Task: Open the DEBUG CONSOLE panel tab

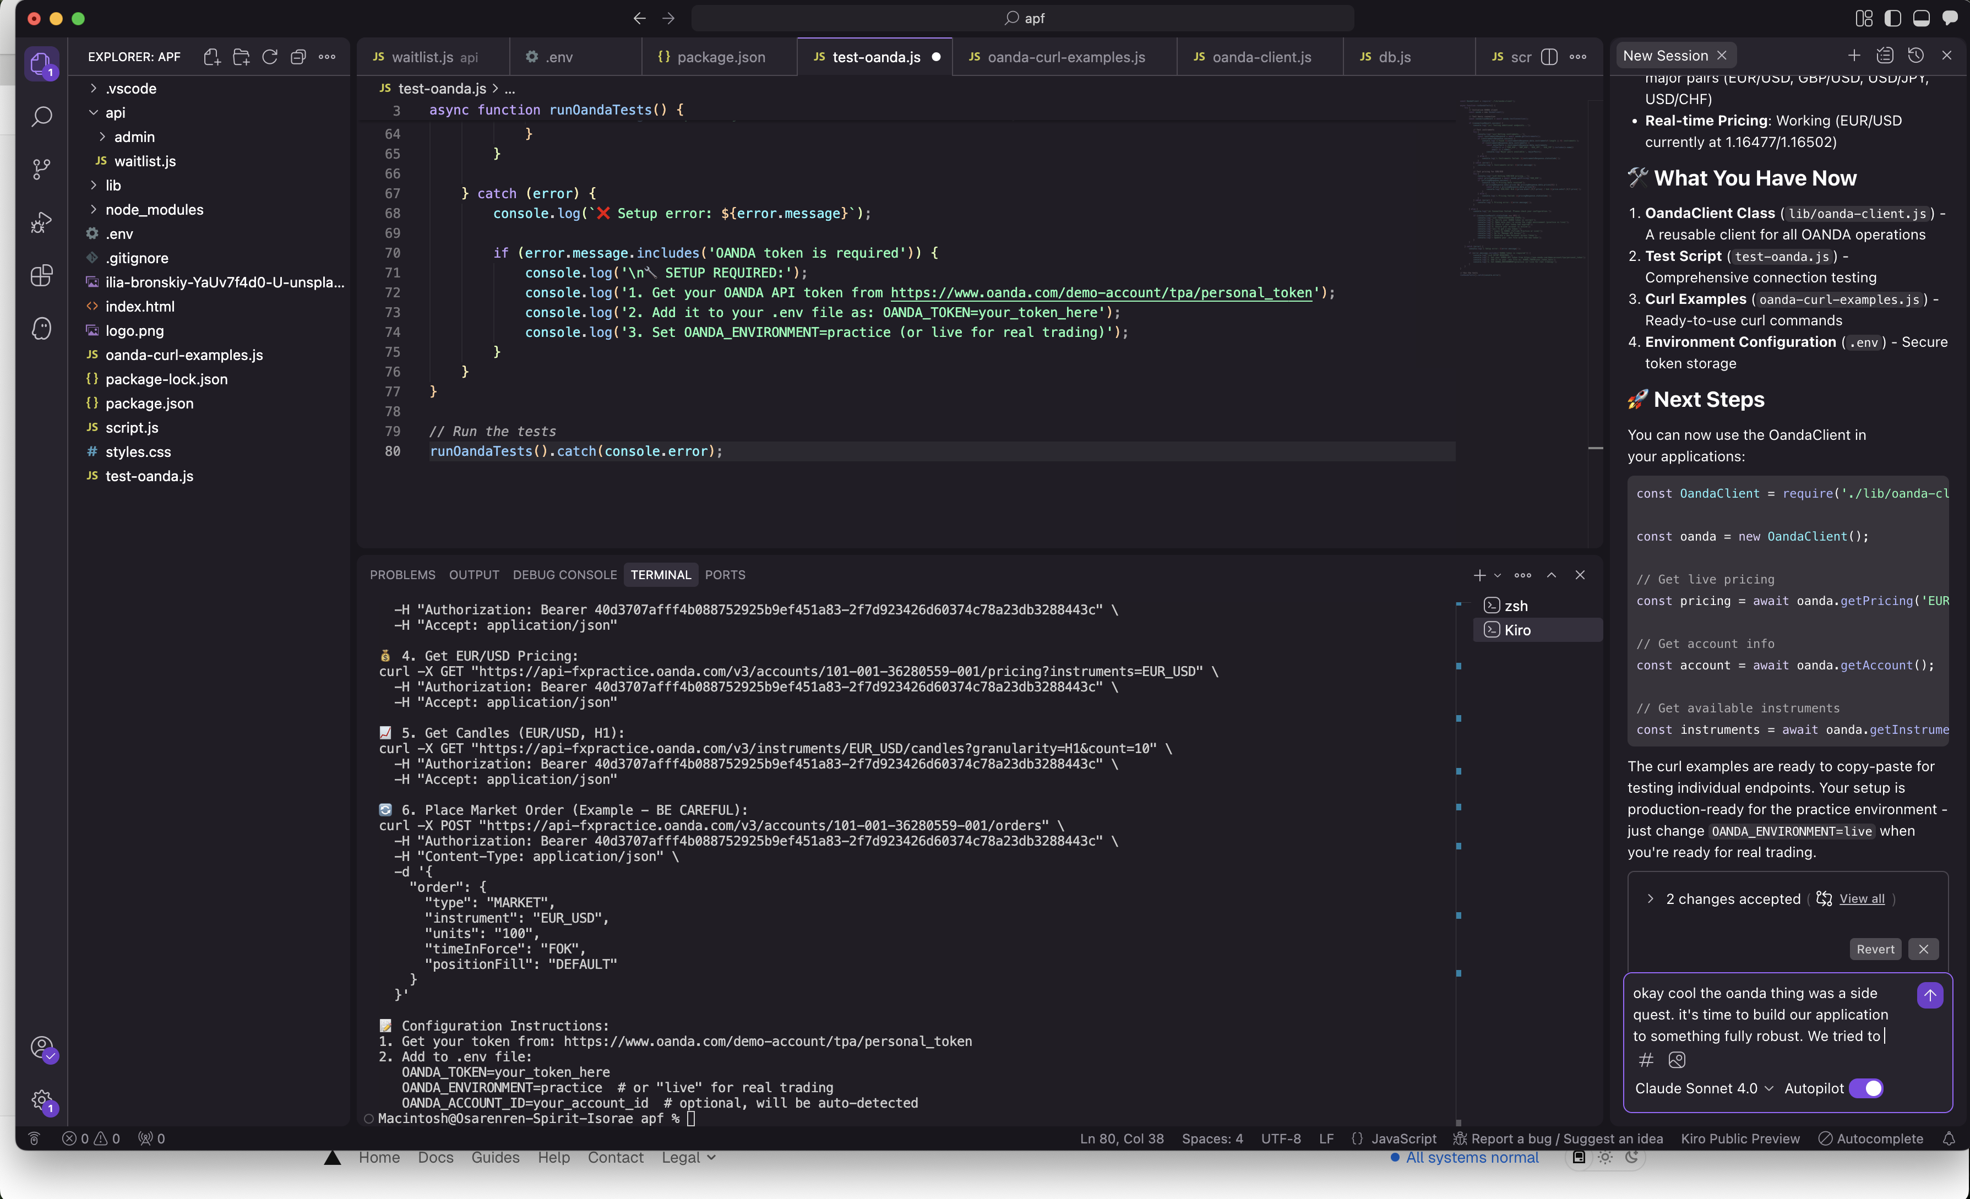Action: coord(564,575)
